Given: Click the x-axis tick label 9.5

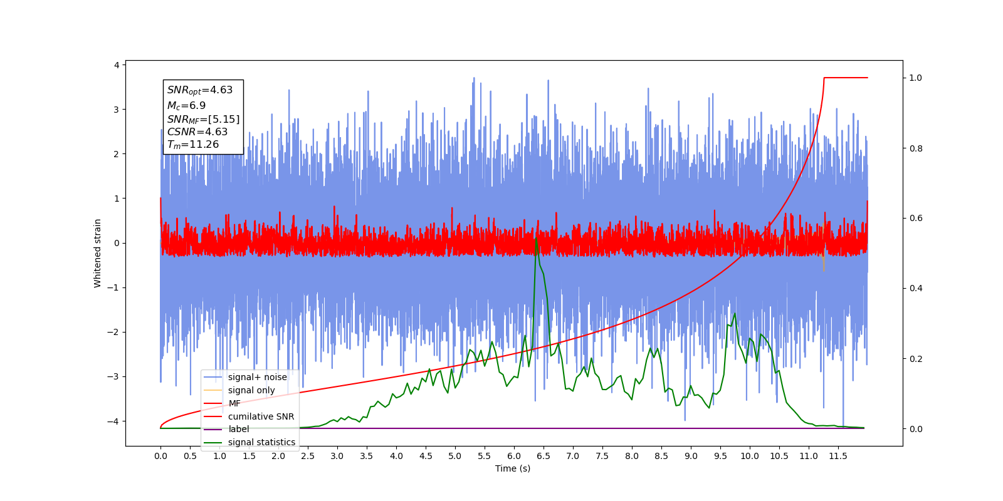Looking at the screenshot, I should (720, 456).
